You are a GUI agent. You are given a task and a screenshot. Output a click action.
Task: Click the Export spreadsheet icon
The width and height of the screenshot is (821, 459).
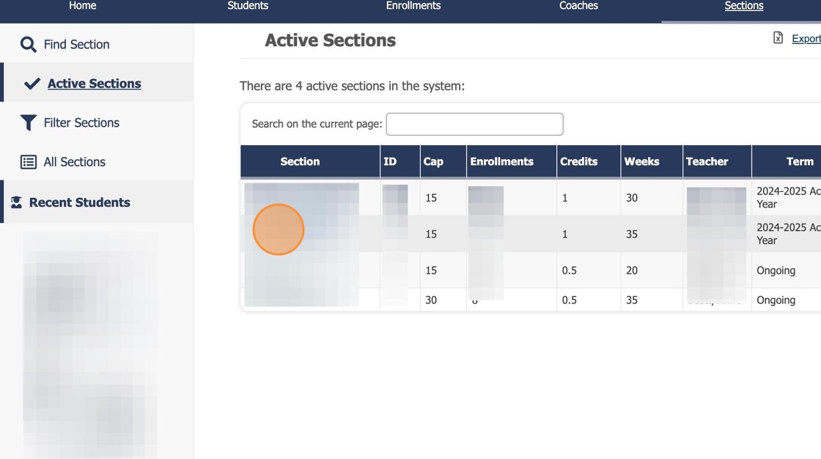pos(778,38)
